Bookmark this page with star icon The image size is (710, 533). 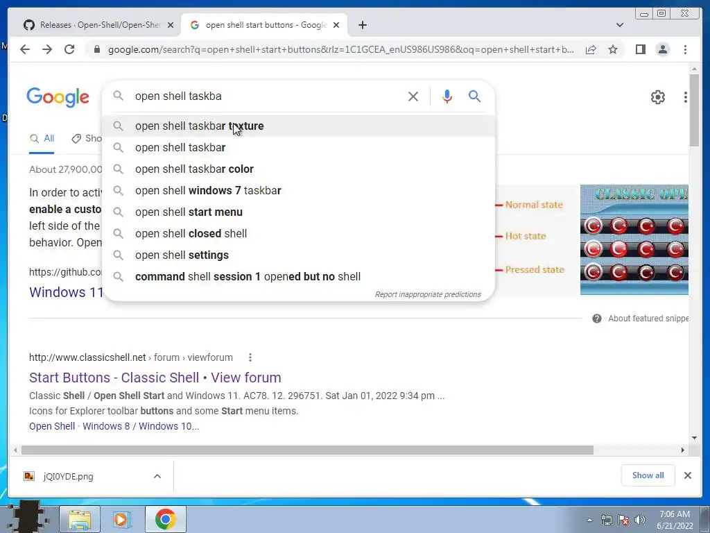click(613, 50)
